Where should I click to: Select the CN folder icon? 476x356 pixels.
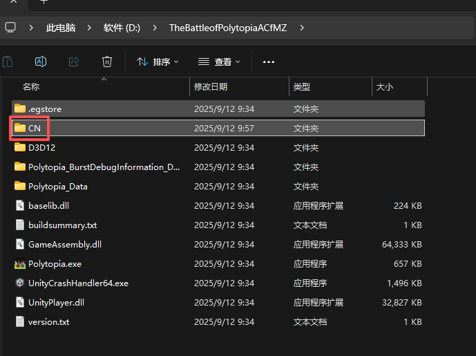[20, 128]
